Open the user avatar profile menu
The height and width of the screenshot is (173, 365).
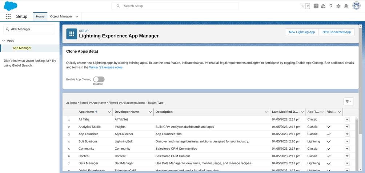pyautogui.click(x=356, y=6)
